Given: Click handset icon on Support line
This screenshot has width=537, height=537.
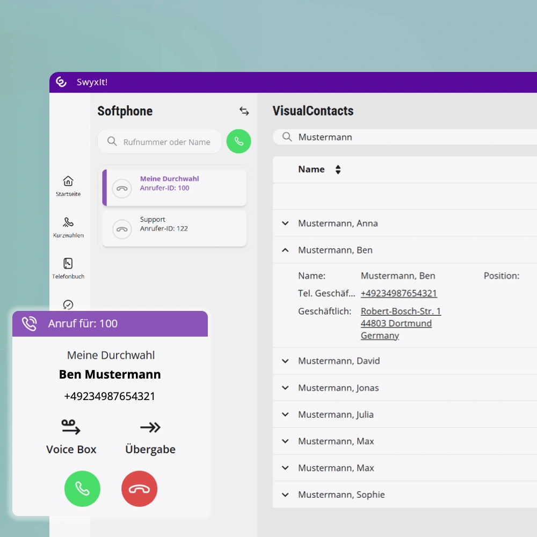Looking at the screenshot, I should coord(122,229).
